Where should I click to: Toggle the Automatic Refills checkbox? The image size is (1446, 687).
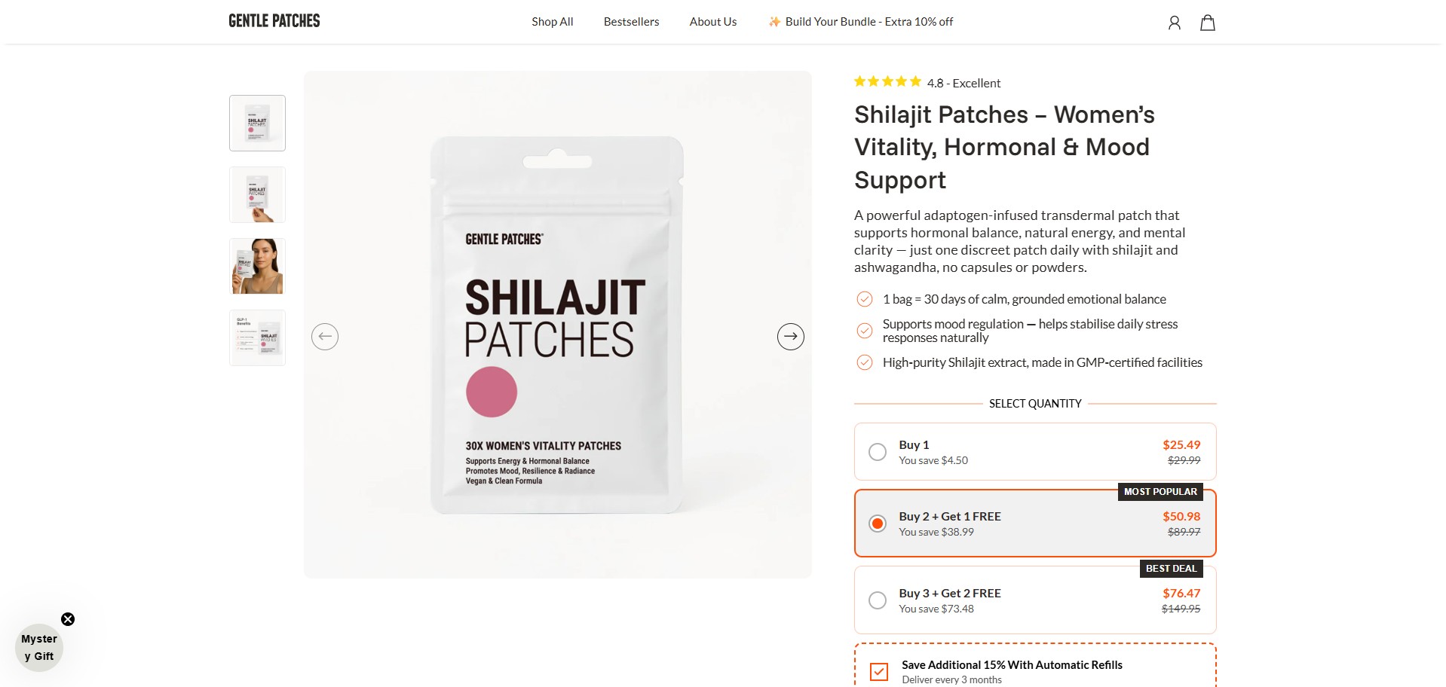[x=879, y=672]
